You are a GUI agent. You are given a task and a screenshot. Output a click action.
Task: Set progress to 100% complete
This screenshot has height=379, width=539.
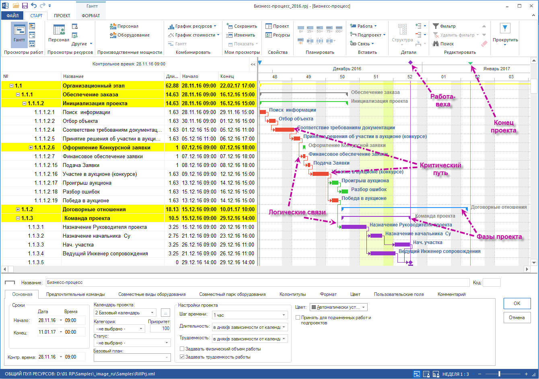point(339,29)
